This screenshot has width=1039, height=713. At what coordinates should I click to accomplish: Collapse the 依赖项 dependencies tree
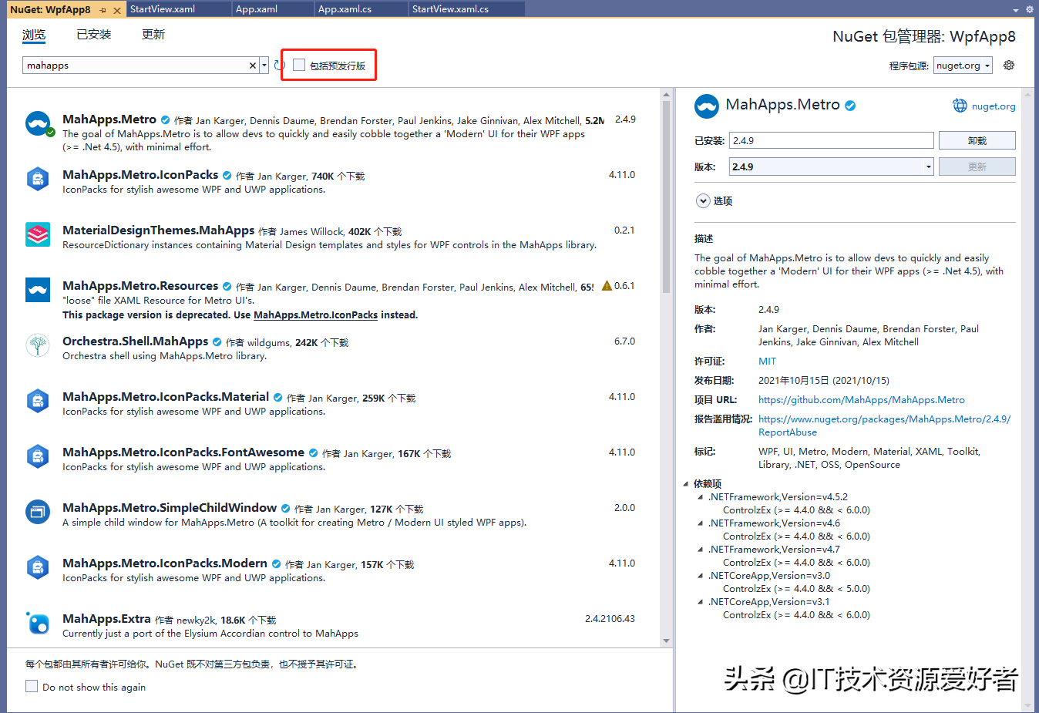click(686, 484)
